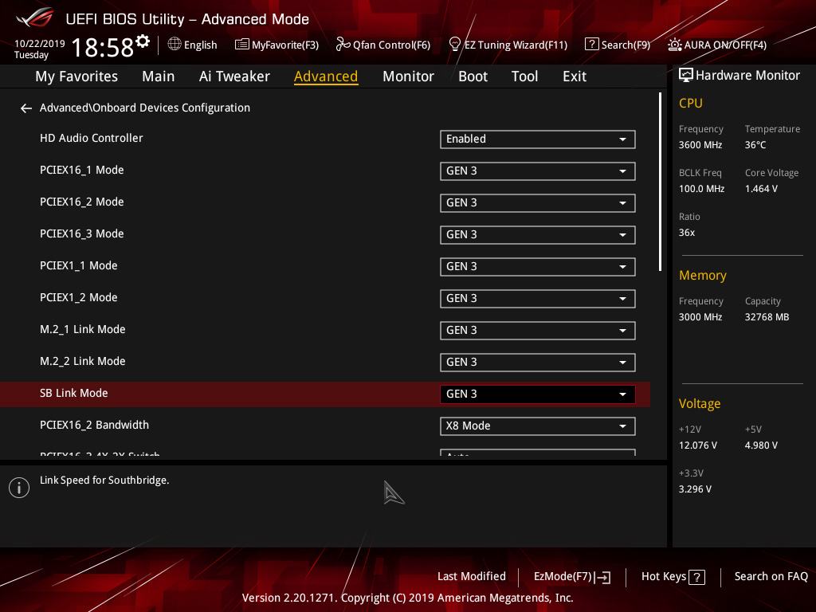Open the Exit tab
Screen dimensions: 816x612
[x=575, y=76]
